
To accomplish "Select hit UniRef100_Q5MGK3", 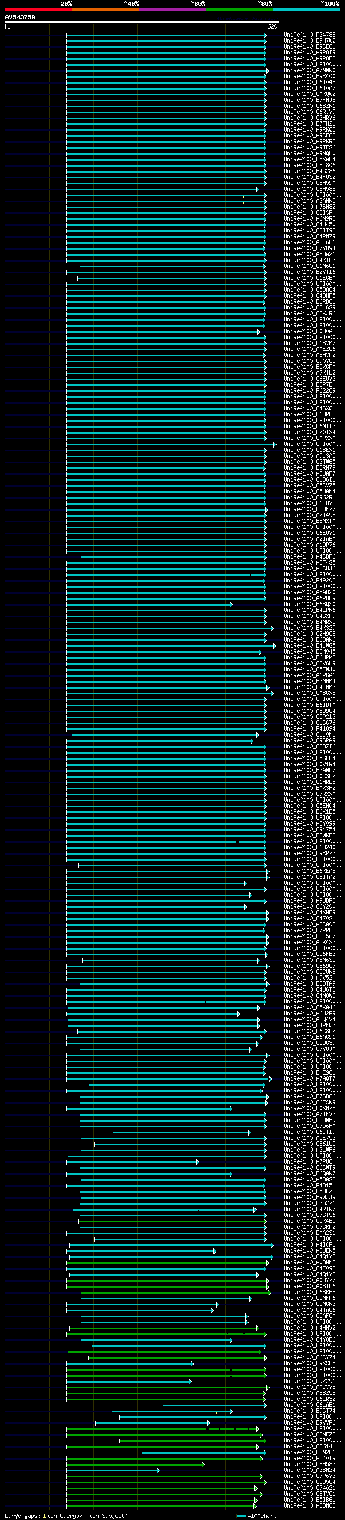I will click(x=309, y=1304).
